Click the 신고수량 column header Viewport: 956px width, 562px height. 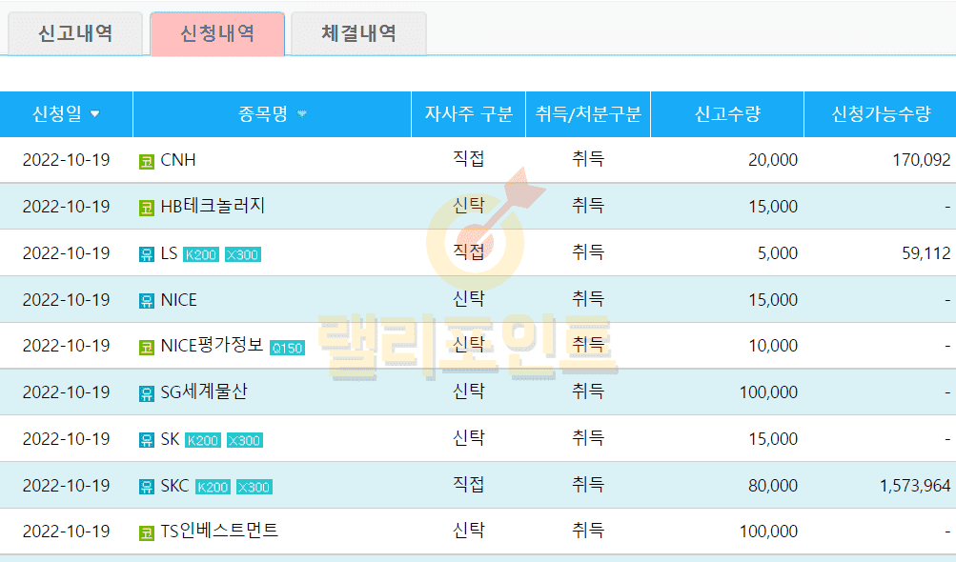[727, 114]
